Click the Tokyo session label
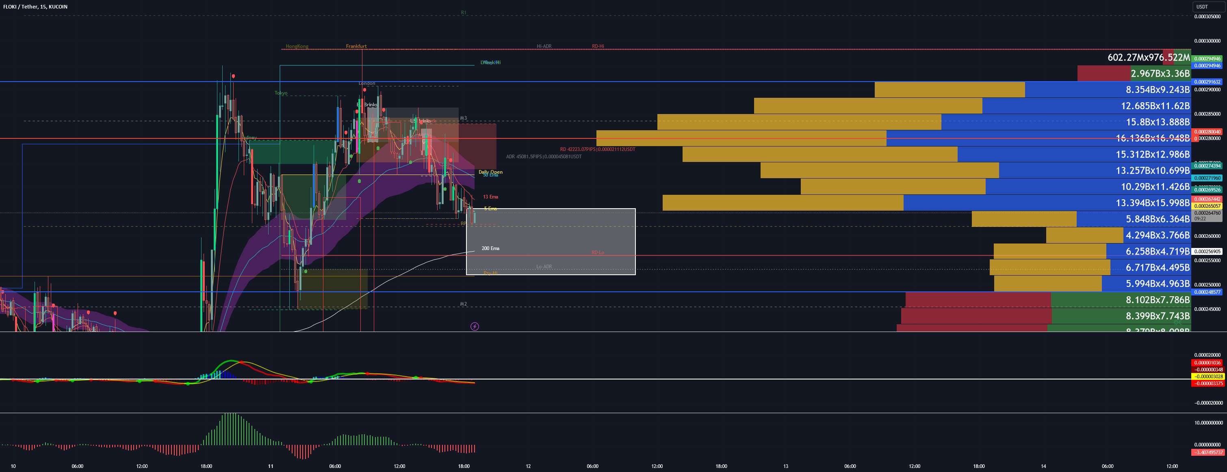1227x472 pixels. 281,93
